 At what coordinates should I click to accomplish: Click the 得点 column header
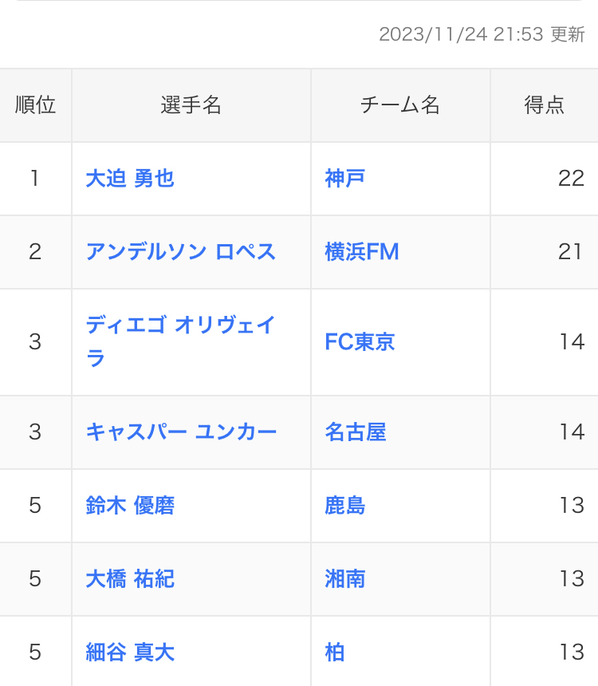545,105
